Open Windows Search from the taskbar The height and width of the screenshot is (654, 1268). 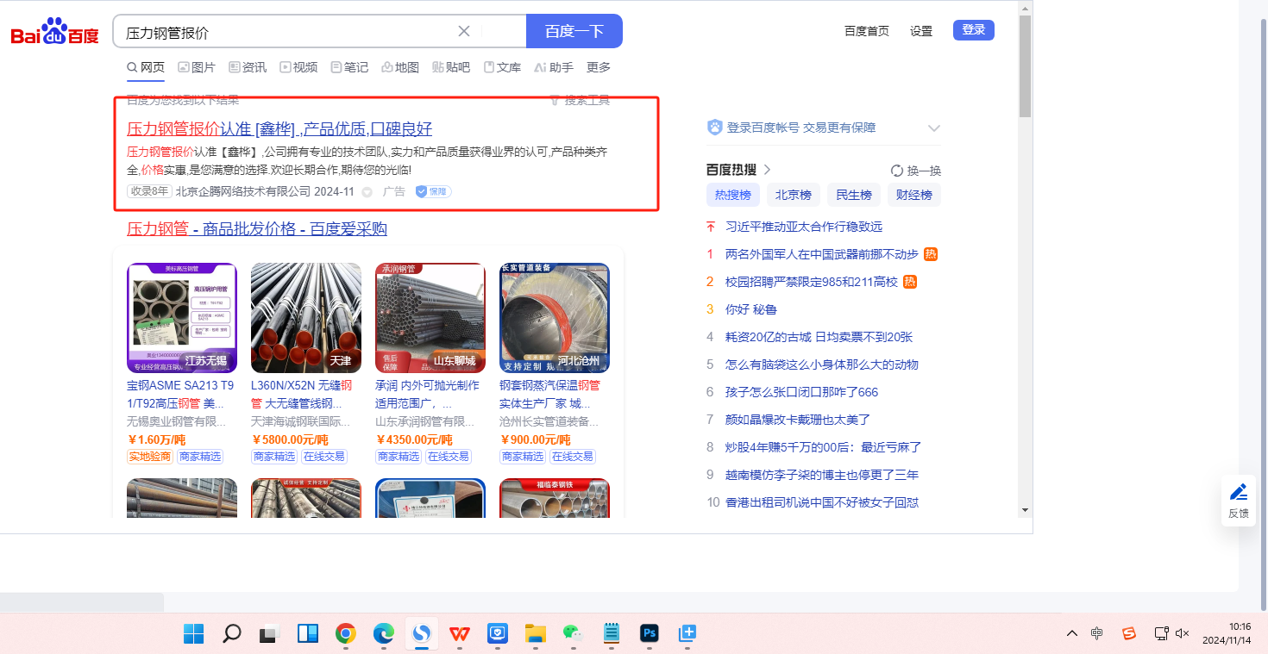(231, 634)
